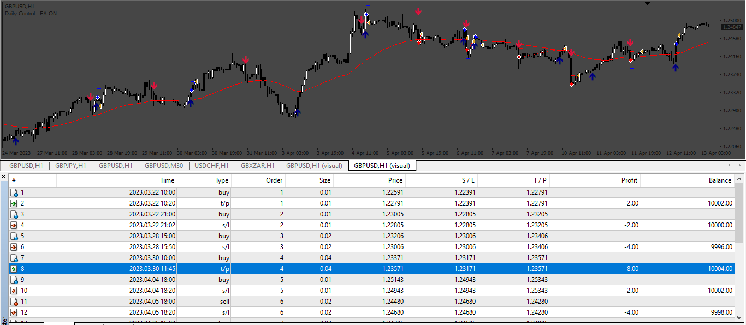746x325 pixels.
Task: Select order row 9 dated 2023.04.04 18:00
Action: click(372, 280)
